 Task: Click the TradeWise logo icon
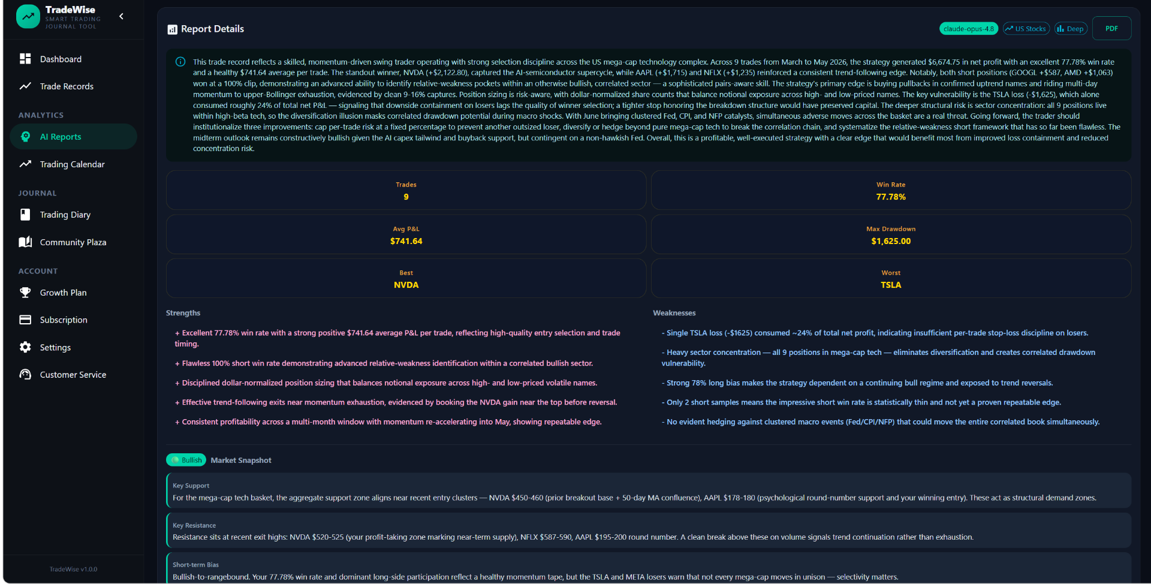tap(28, 17)
